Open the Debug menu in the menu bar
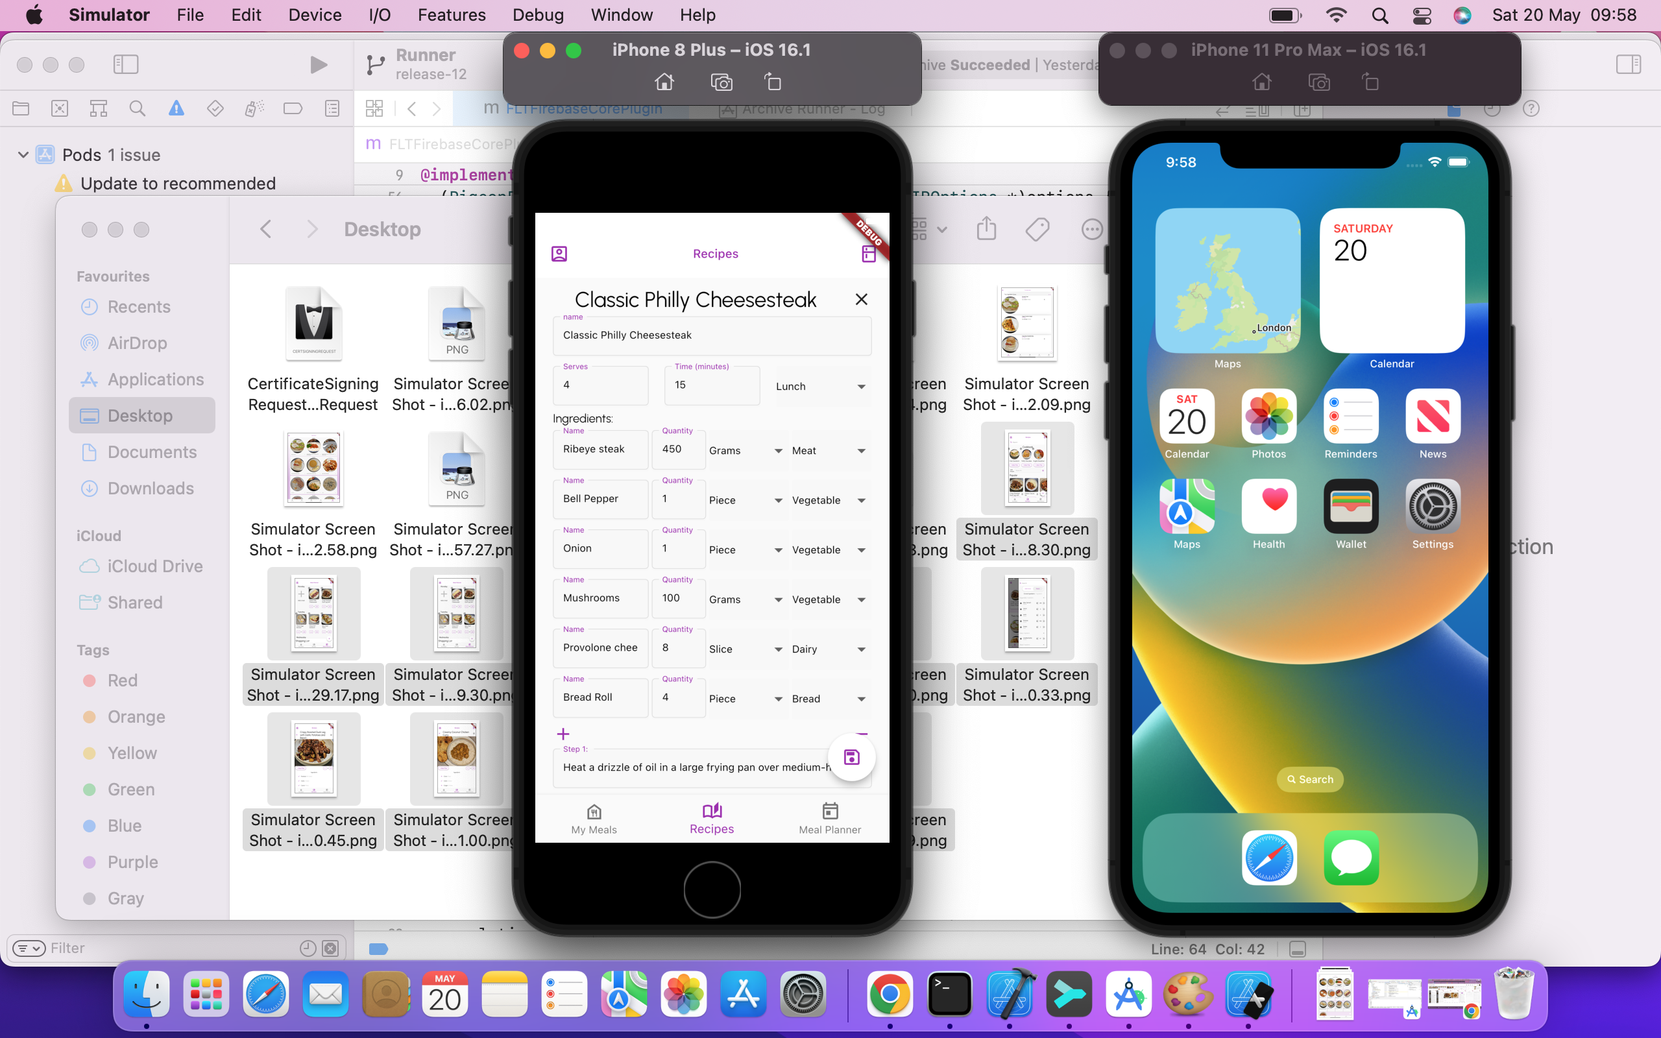1661x1038 pixels. (x=537, y=15)
